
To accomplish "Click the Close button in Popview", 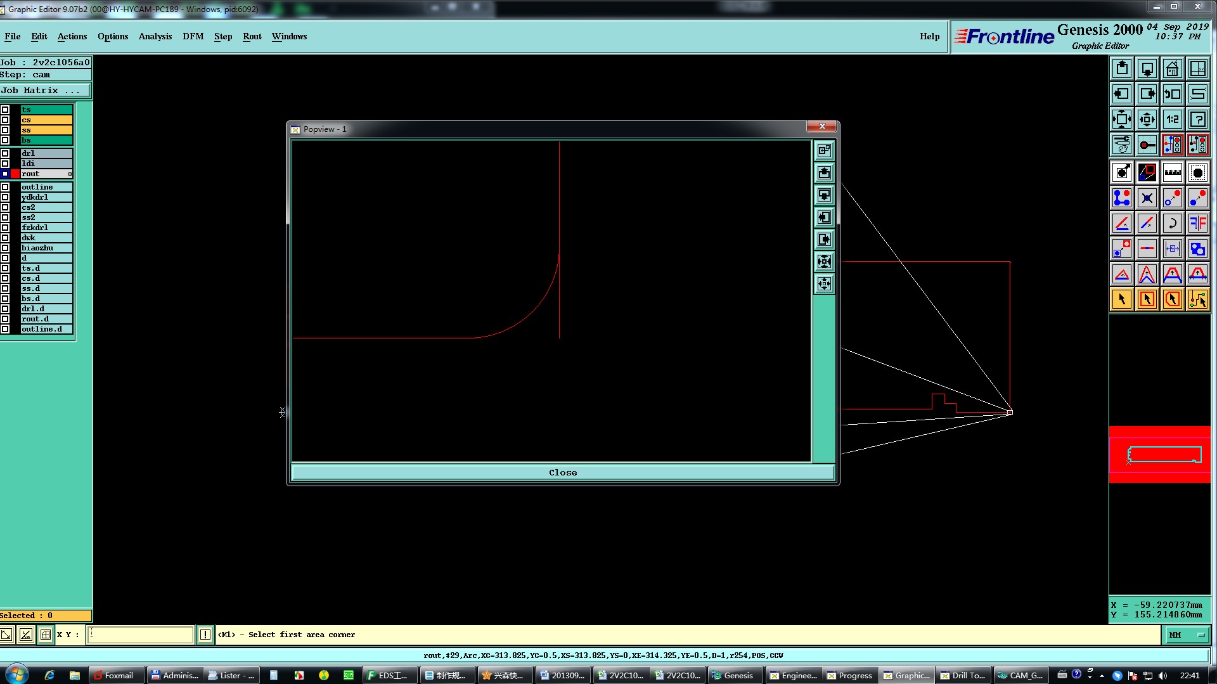I will pos(563,472).
